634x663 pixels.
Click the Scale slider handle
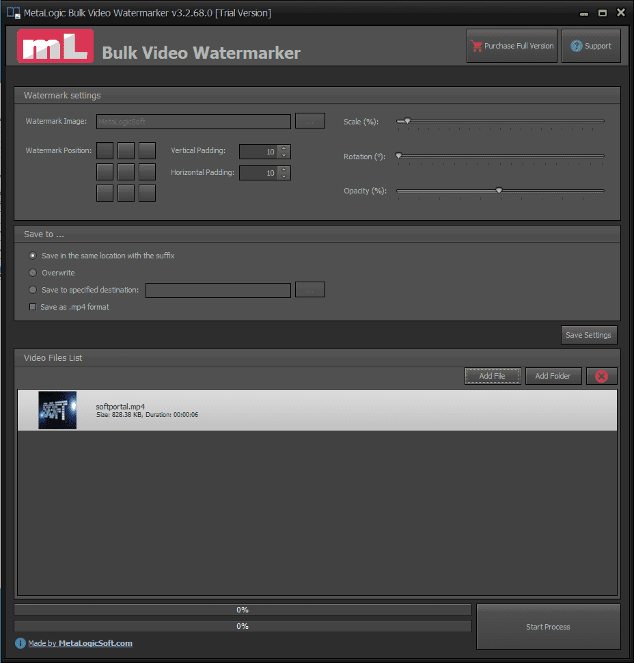coord(407,121)
